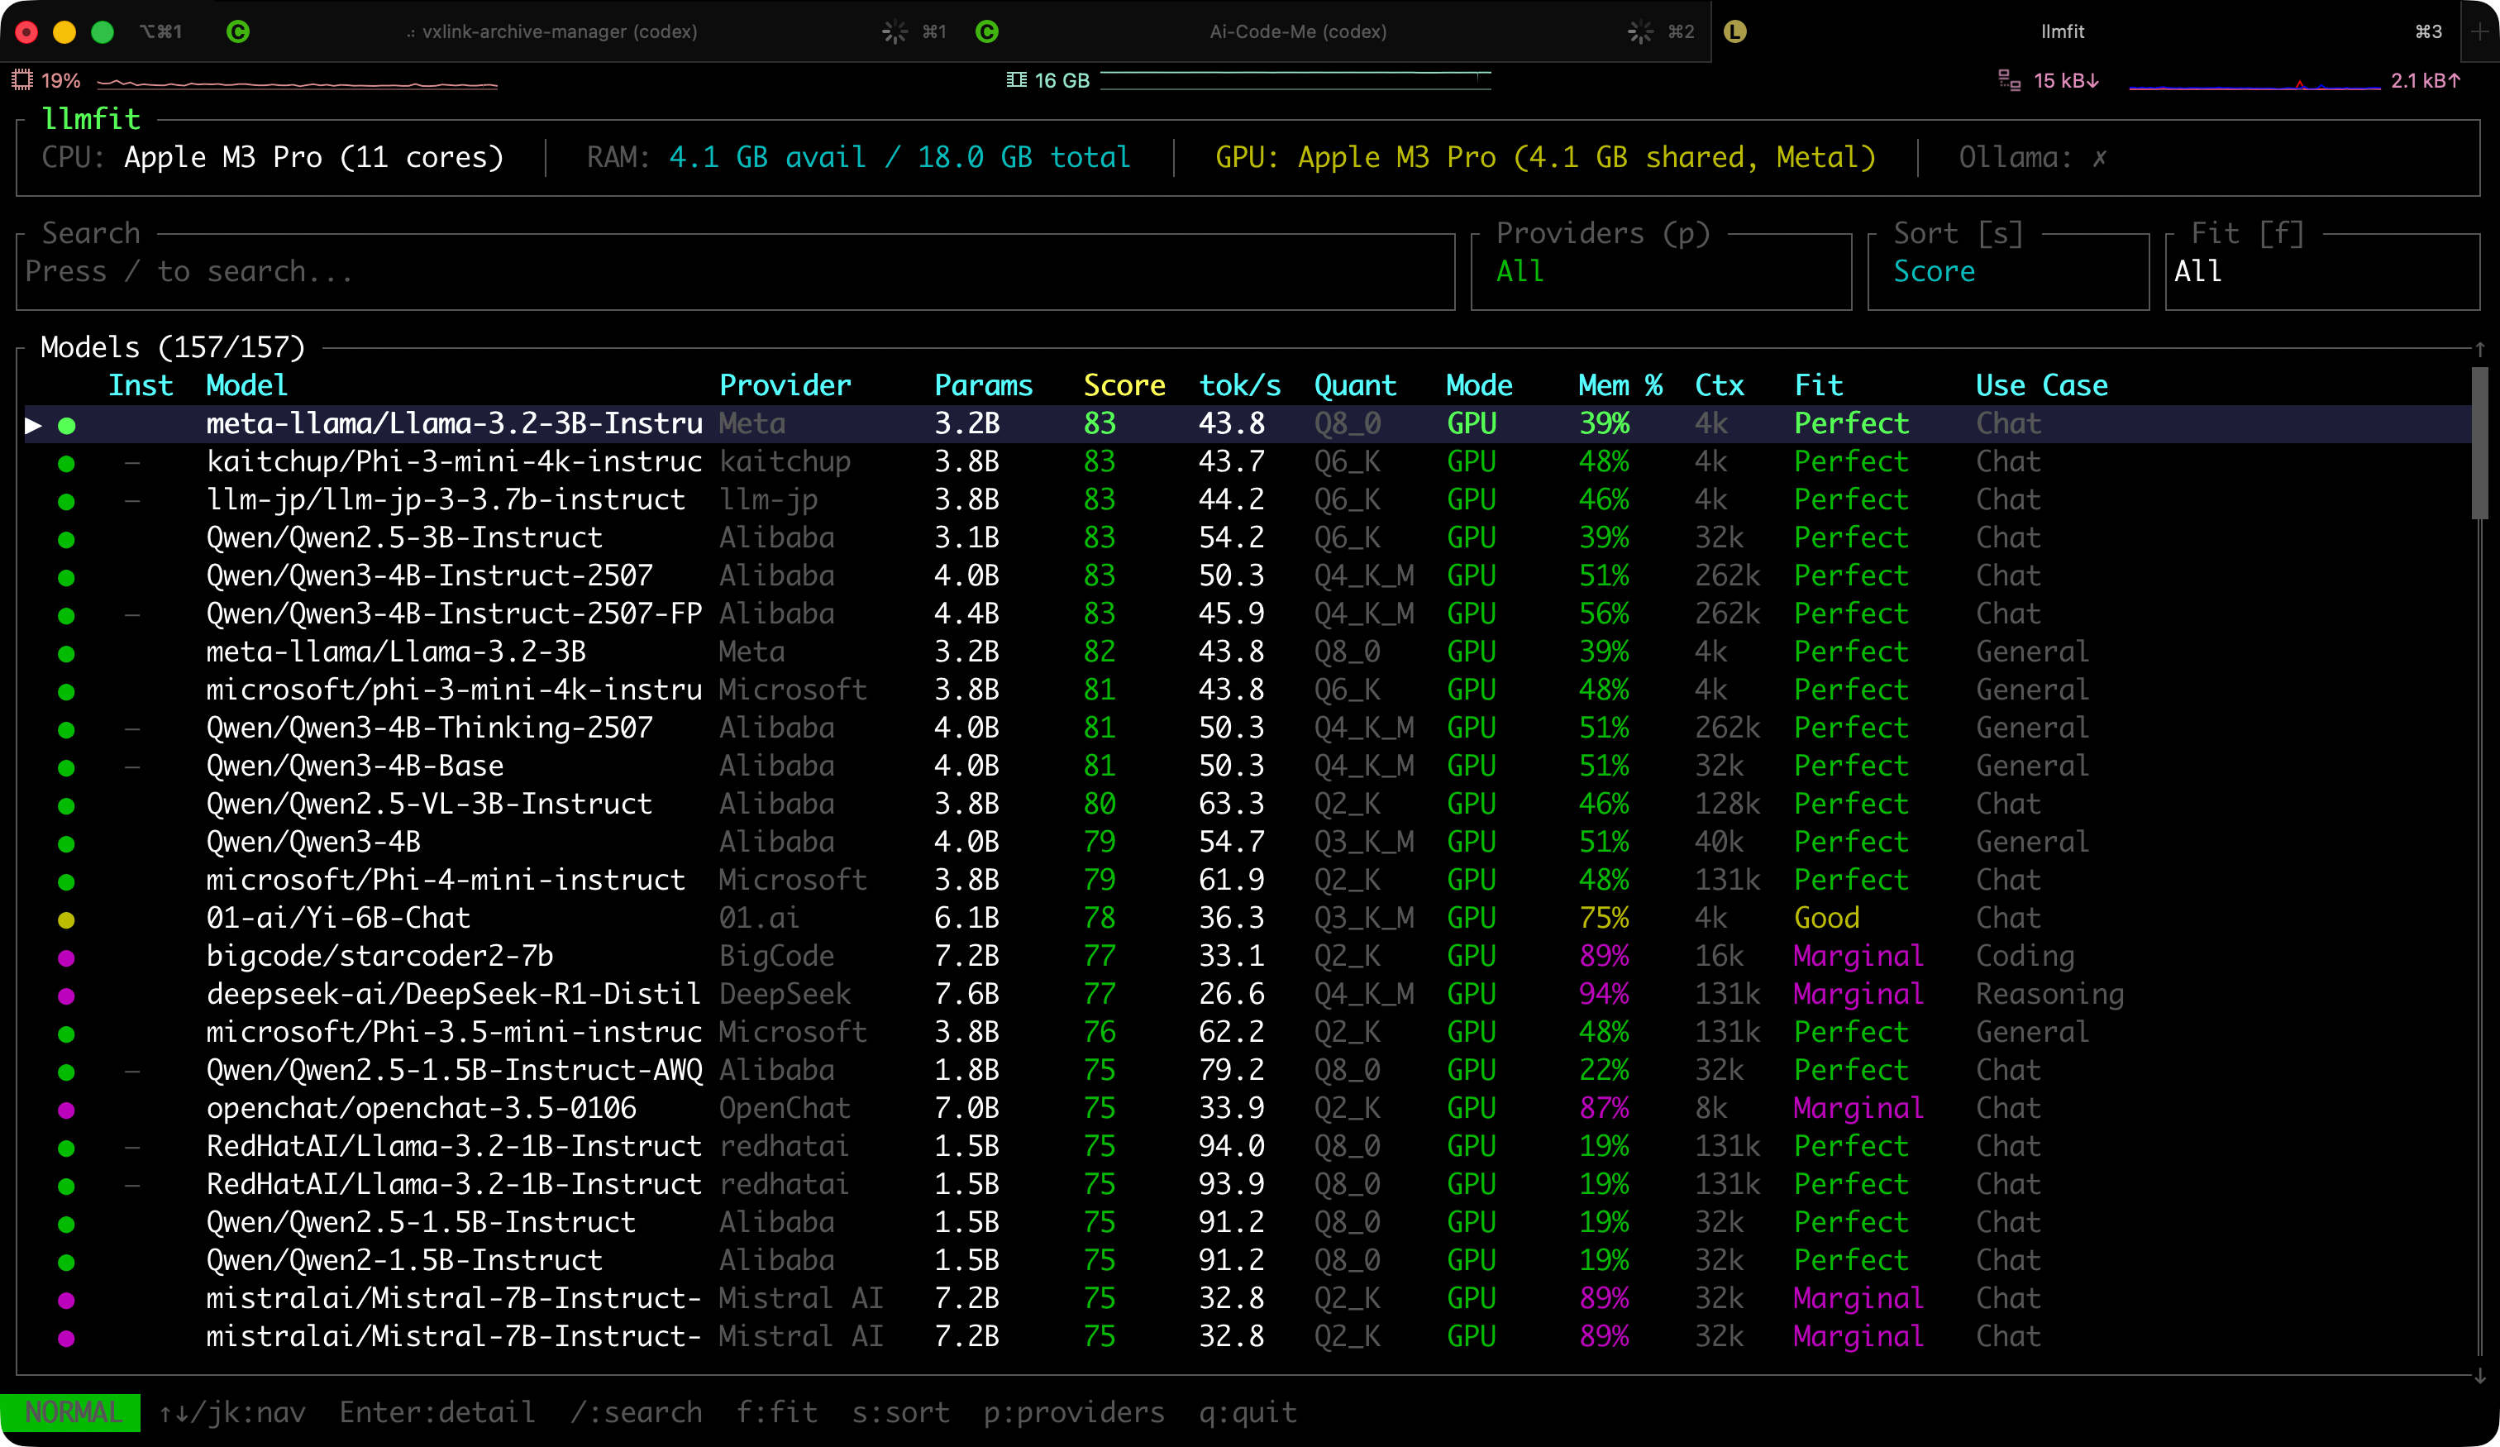This screenshot has width=2500, height=1447.
Task: Click magenta status dot for DeepSeek-R1-Distil
Action: click(66, 996)
